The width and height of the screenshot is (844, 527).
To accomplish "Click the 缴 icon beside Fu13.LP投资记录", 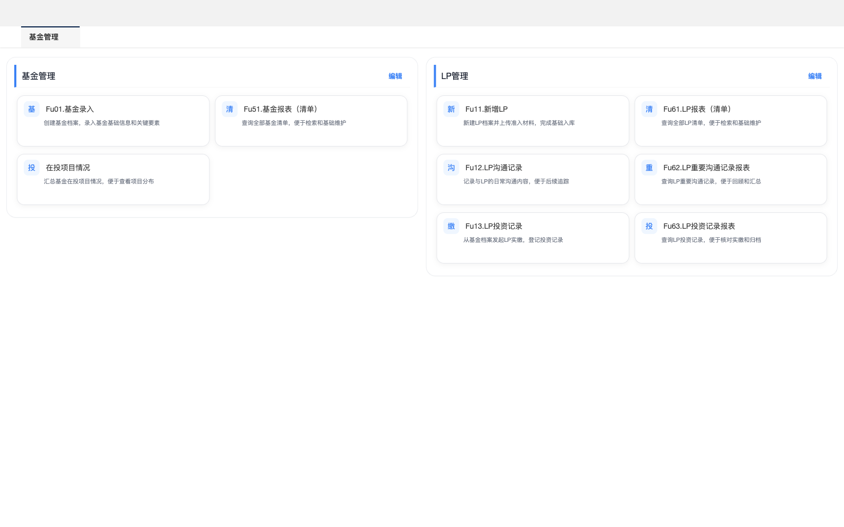I will click(451, 226).
